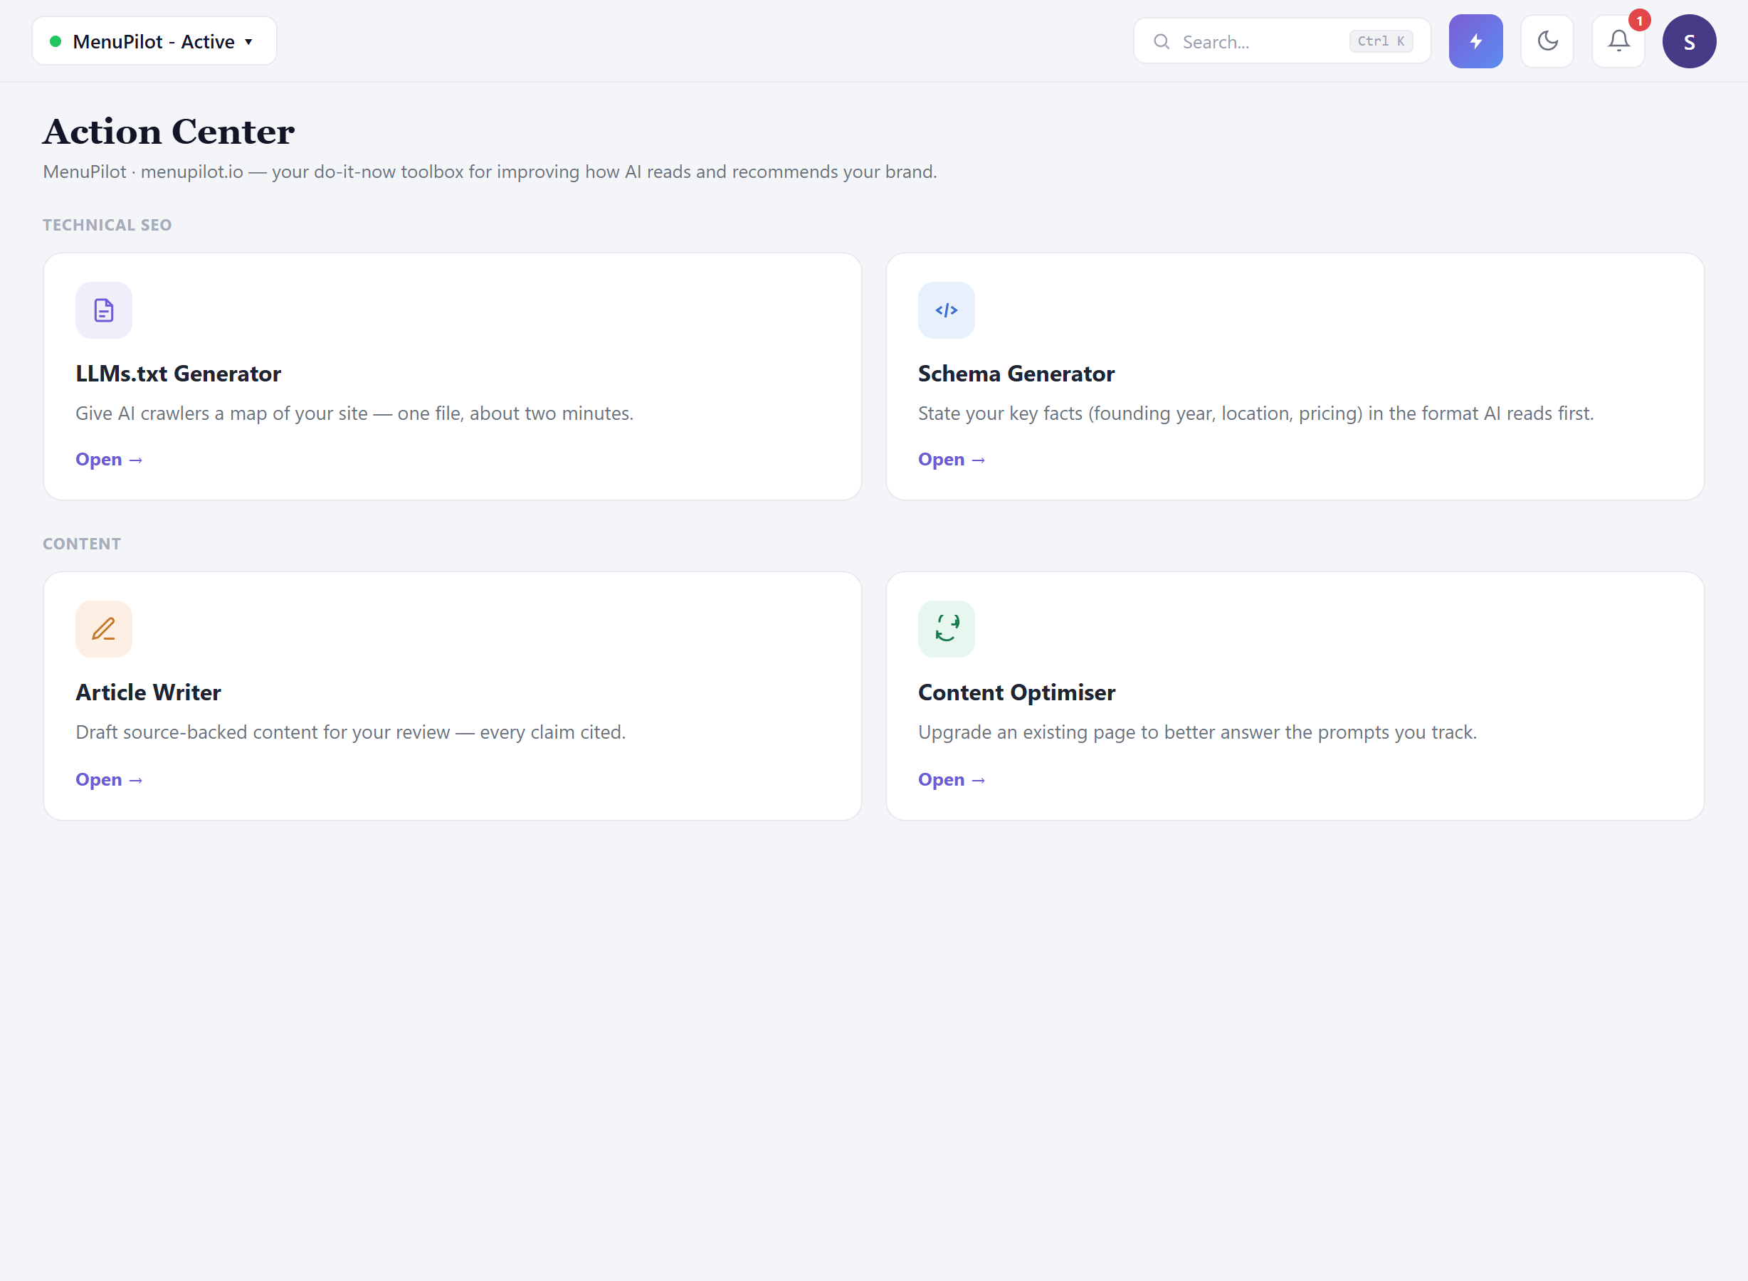Click the Schema Generator code icon
This screenshot has width=1748, height=1281.
[946, 310]
